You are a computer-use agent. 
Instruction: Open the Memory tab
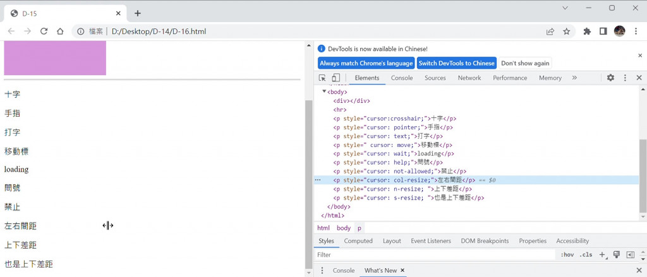click(550, 78)
